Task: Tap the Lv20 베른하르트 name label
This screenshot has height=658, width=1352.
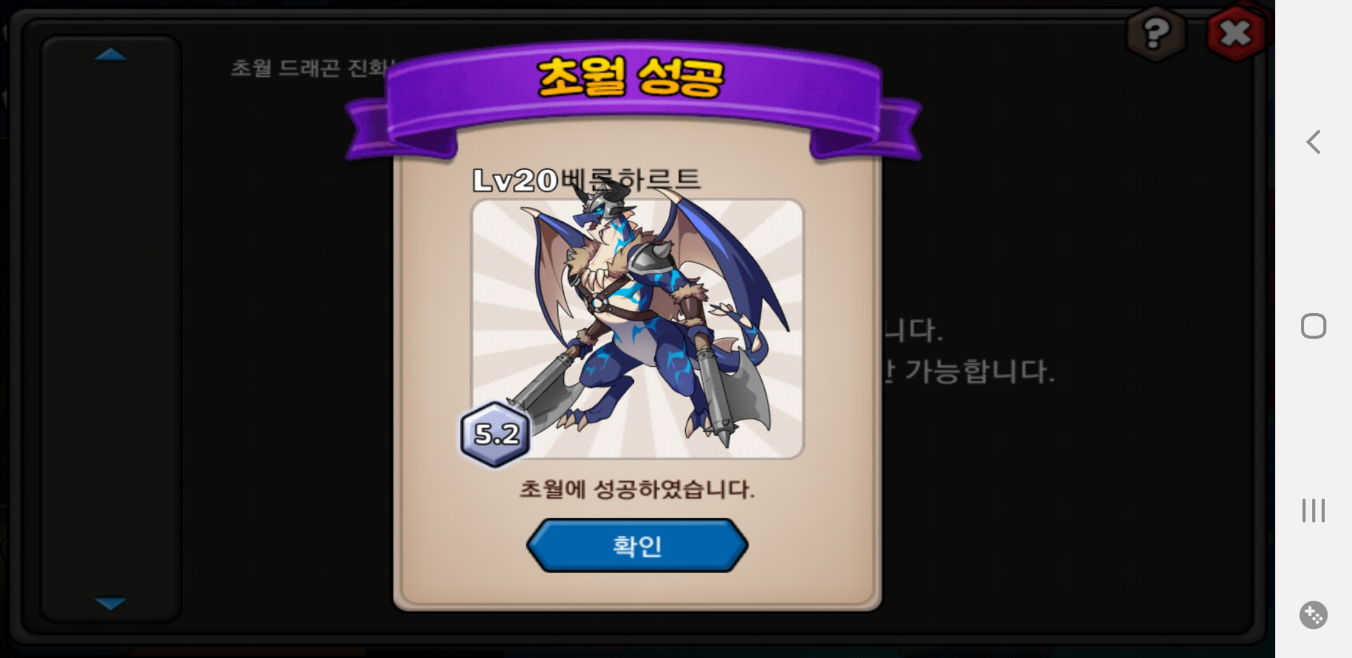Action: pyautogui.click(x=586, y=180)
